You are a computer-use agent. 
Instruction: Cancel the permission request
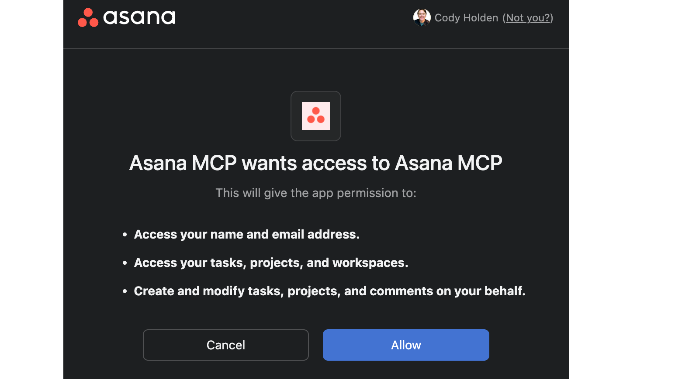pos(225,345)
